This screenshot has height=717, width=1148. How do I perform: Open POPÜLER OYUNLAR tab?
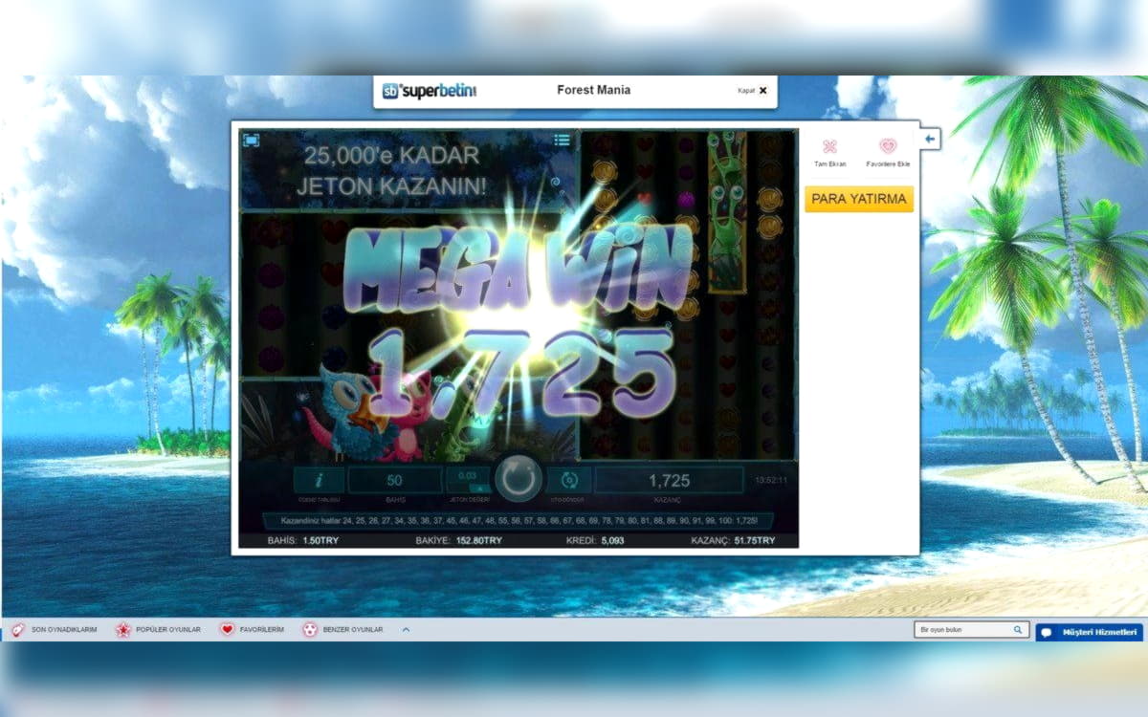[x=159, y=630]
